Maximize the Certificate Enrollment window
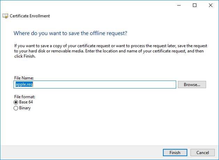219x160 pixels. click(x=195, y=5)
